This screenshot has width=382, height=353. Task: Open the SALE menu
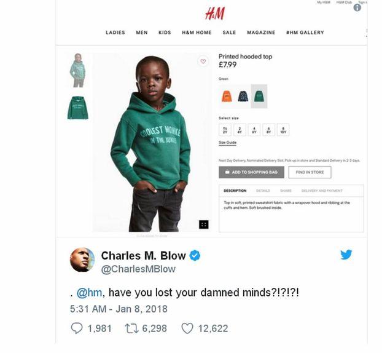(229, 33)
